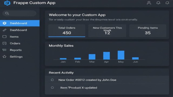Image resolution: width=173 pixels, height=97 pixels.
Task: Click status icon beside Product X updated
Action: tap(52, 88)
